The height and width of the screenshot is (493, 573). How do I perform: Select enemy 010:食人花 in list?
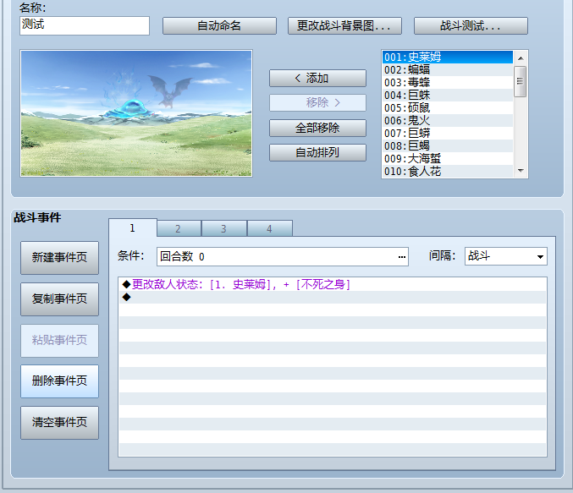click(x=448, y=172)
